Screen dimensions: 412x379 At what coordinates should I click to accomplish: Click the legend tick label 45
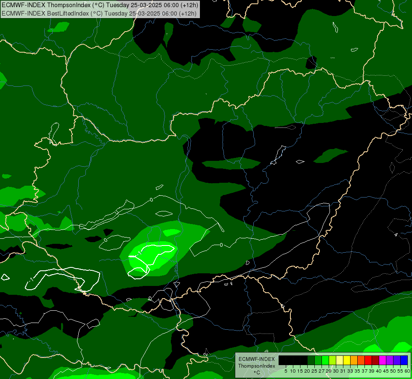(386, 371)
